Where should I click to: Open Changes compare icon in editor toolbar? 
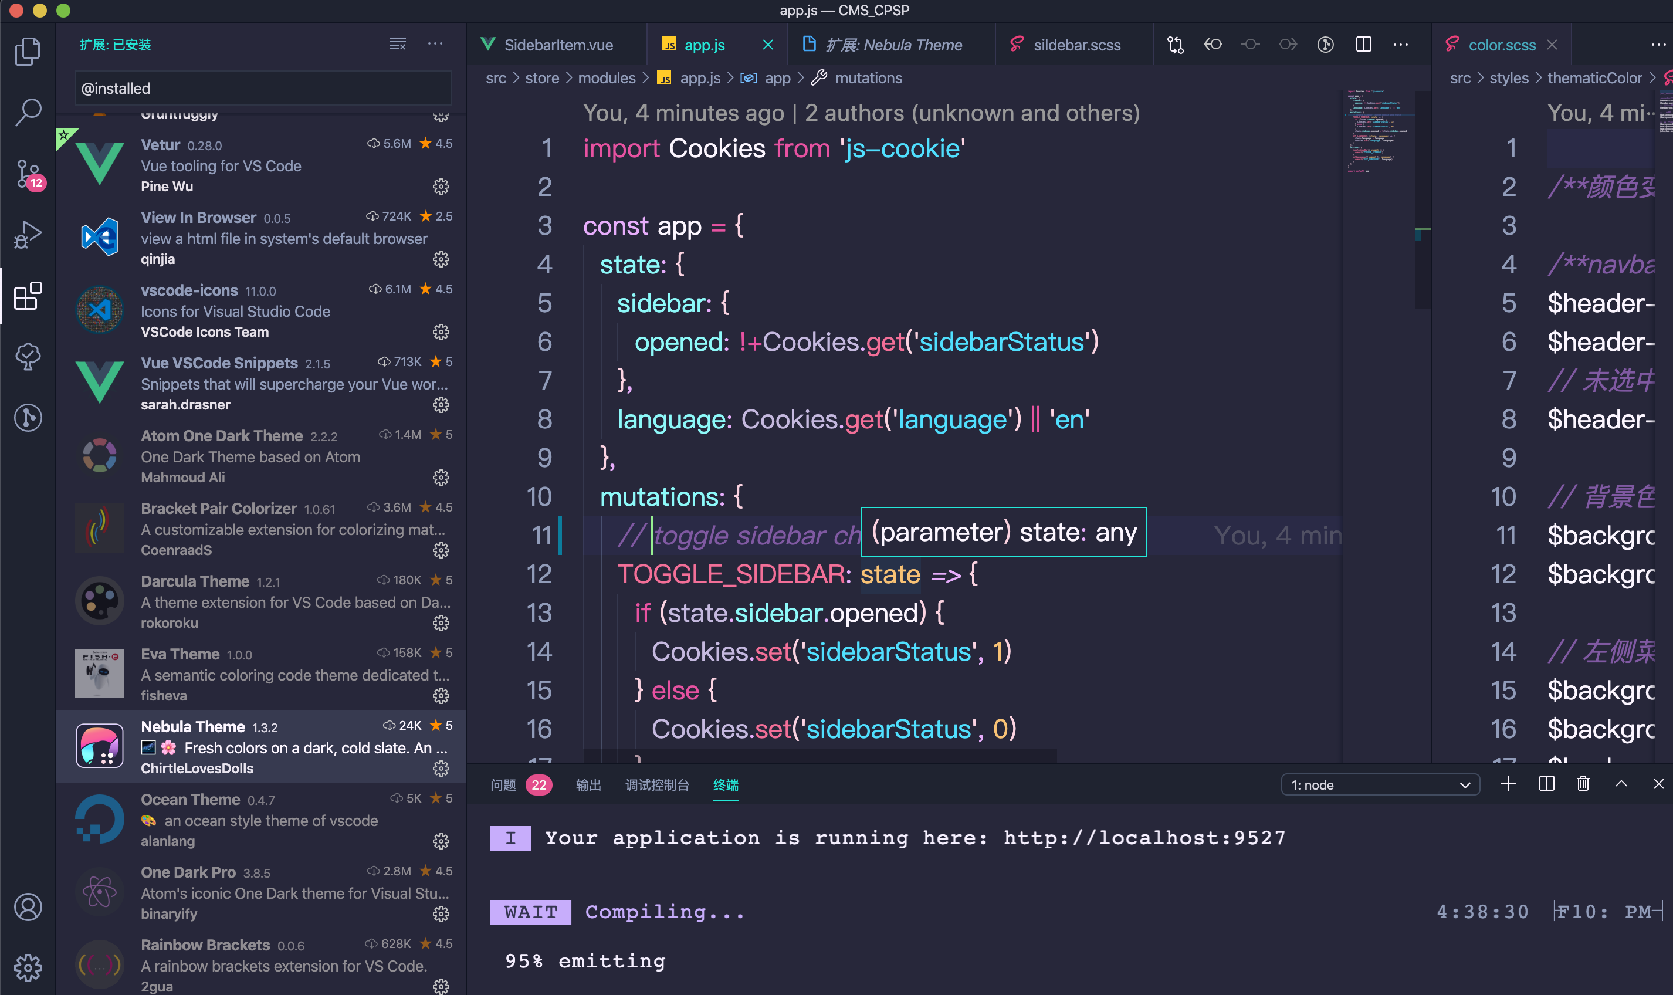pos(1175,45)
